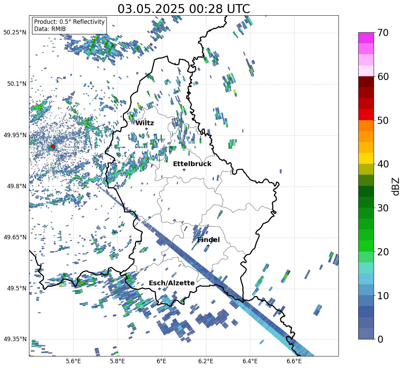Click the latitude label 49.95°N

tap(15, 135)
